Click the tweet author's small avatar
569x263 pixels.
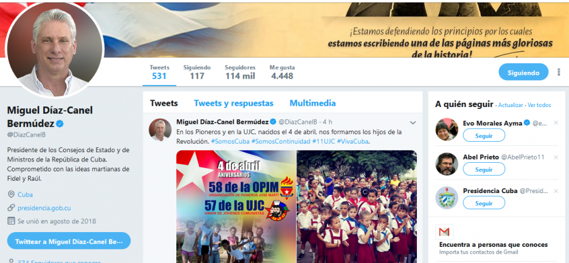(x=160, y=130)
